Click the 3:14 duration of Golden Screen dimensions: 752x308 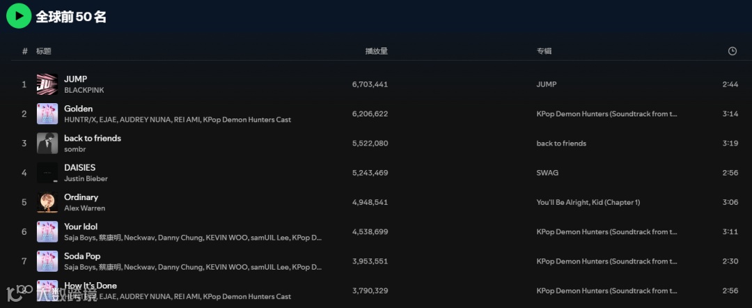tap(730, 114)
